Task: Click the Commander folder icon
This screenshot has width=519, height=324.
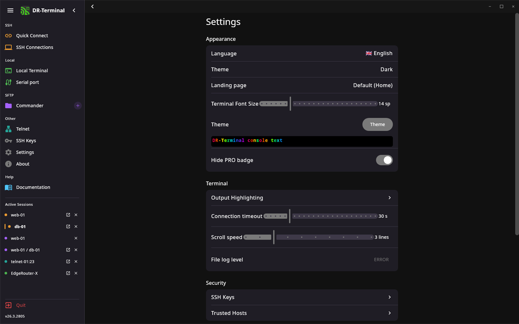Action: coord(8,106)
